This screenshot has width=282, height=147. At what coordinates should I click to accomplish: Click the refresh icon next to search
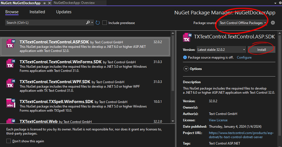coord(98,23)
